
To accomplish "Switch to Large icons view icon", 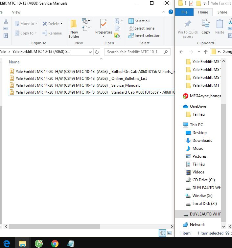I will coord(170,233).
